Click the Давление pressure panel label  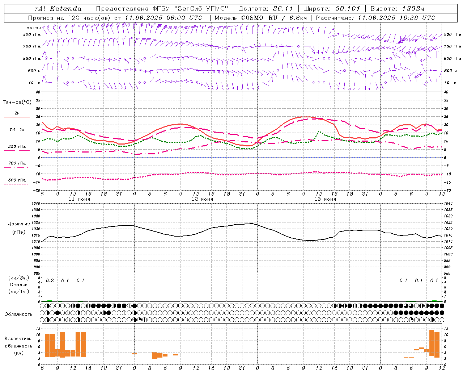[x=19, y=224]
